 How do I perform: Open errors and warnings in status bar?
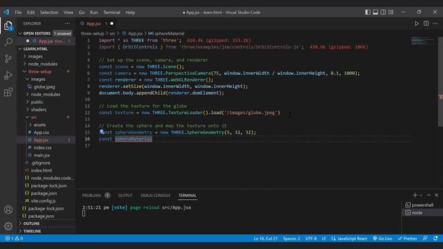(14, 239)
